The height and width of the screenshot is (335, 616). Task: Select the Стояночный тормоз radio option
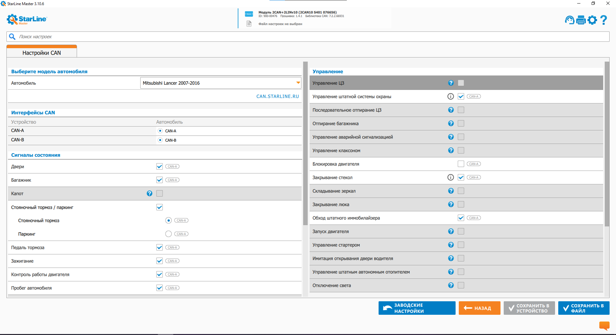pos(168,220)
